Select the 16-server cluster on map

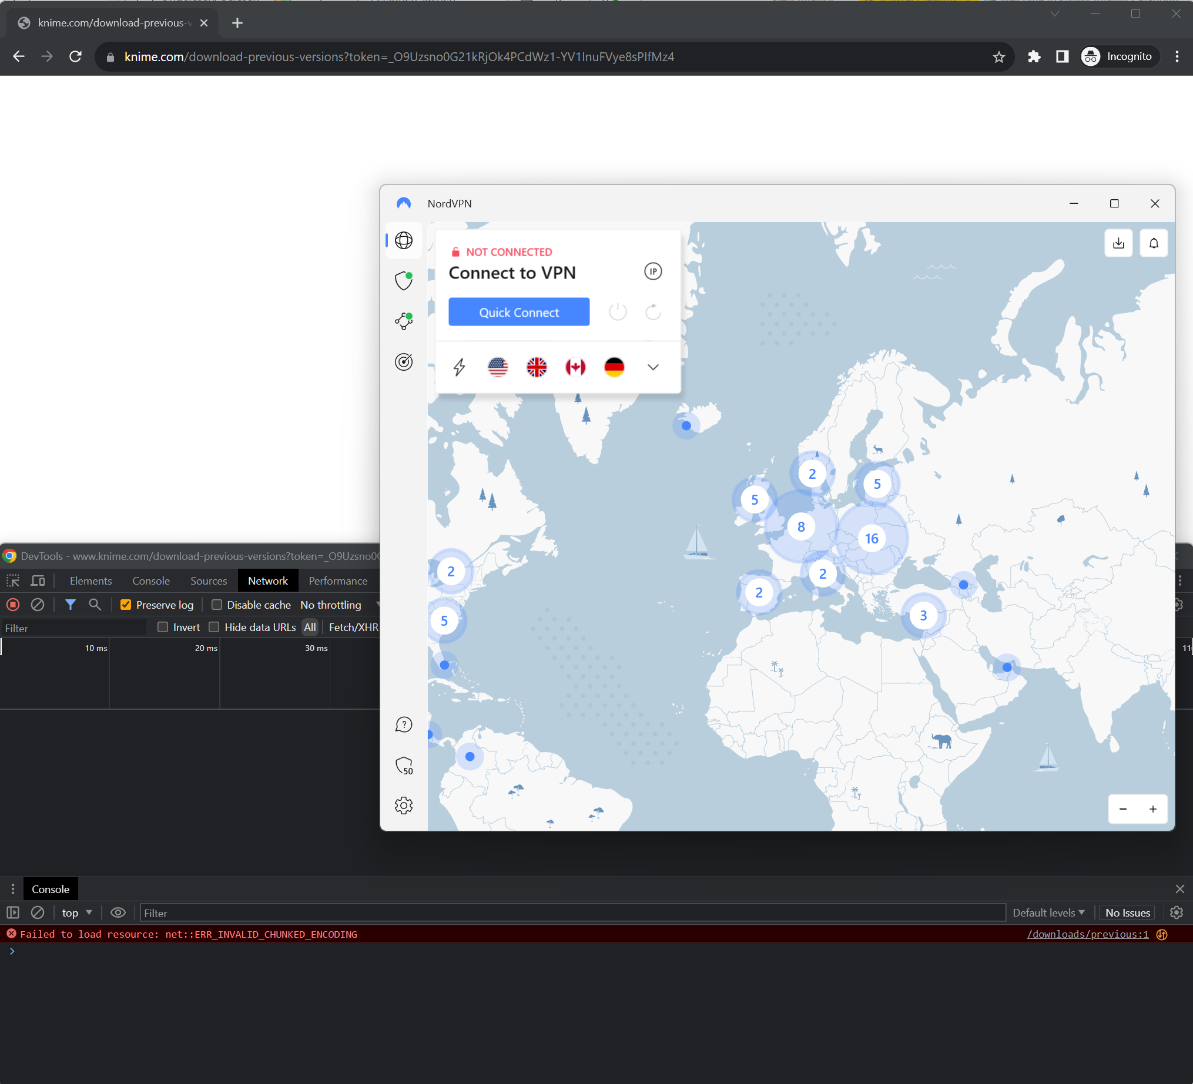click(871, 538)
